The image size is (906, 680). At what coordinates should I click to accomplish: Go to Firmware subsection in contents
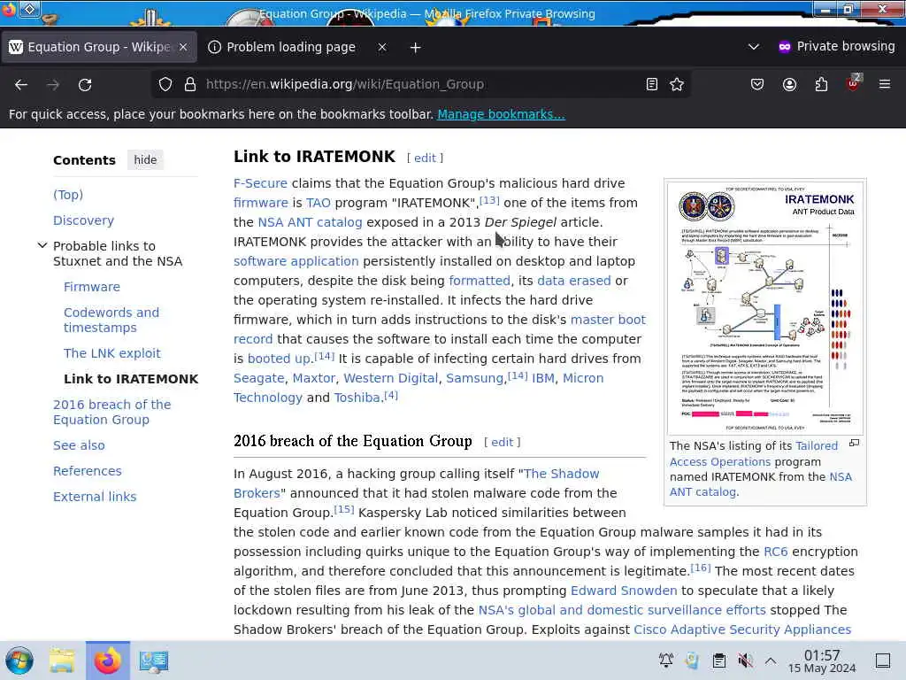[92, 287]
